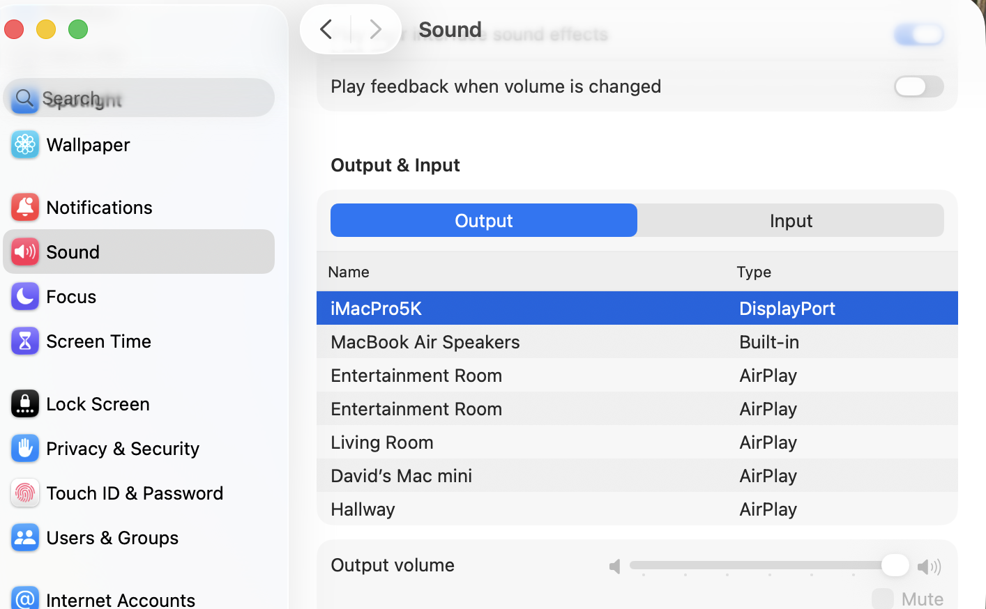986x609 pixels.
Task: Click the Type column header
Action: click(x=754, y=272)
